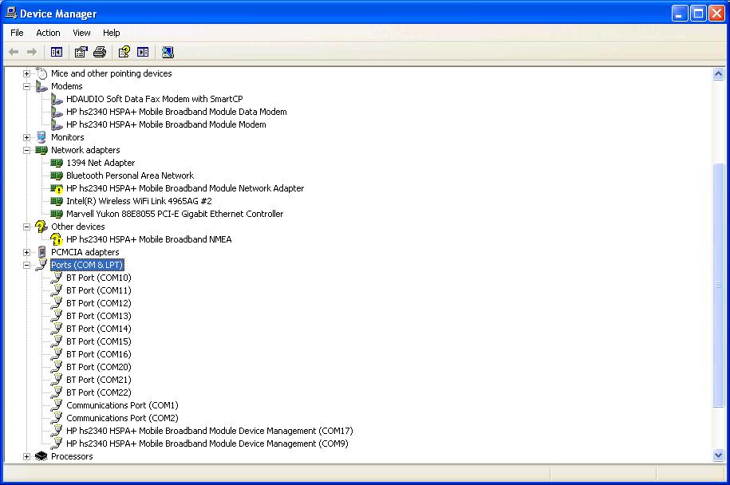
Task: Click the Communications Port (COM1) icon
Action: (x=57, y=405)
